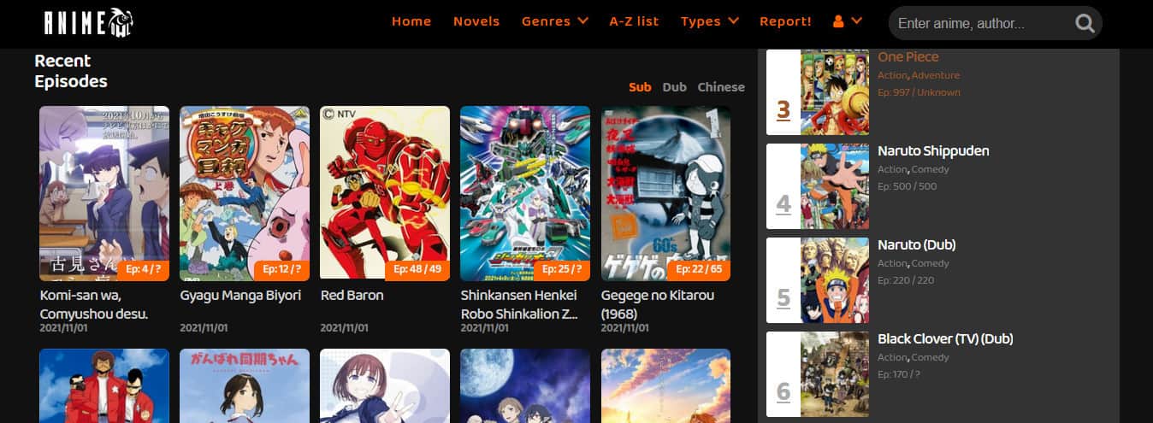Image resolution: width=1153 pixels, height=423 pixels.
Task: Click the chevron beside the user icon
Action: click(856, 21)
